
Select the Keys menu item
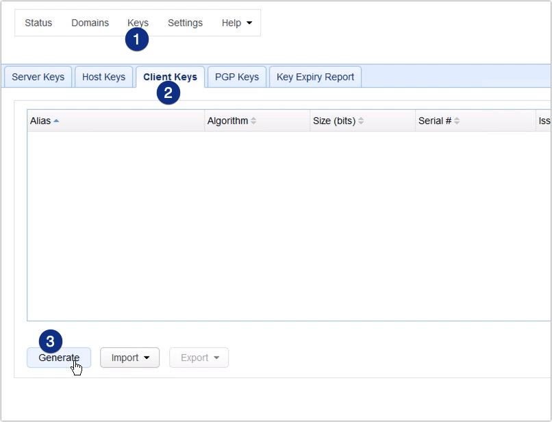(138, 22)
